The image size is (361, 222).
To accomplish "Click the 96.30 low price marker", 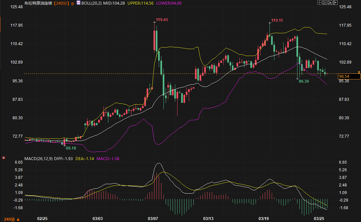I will [304, 81].
